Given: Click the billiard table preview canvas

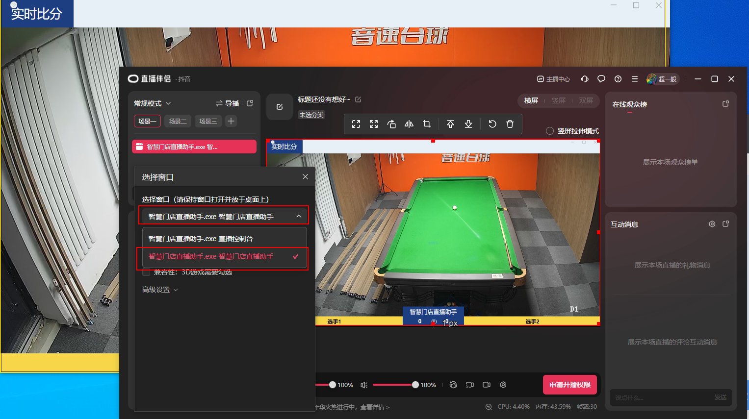Looking at the screenshot, I should tap(433, 232).
